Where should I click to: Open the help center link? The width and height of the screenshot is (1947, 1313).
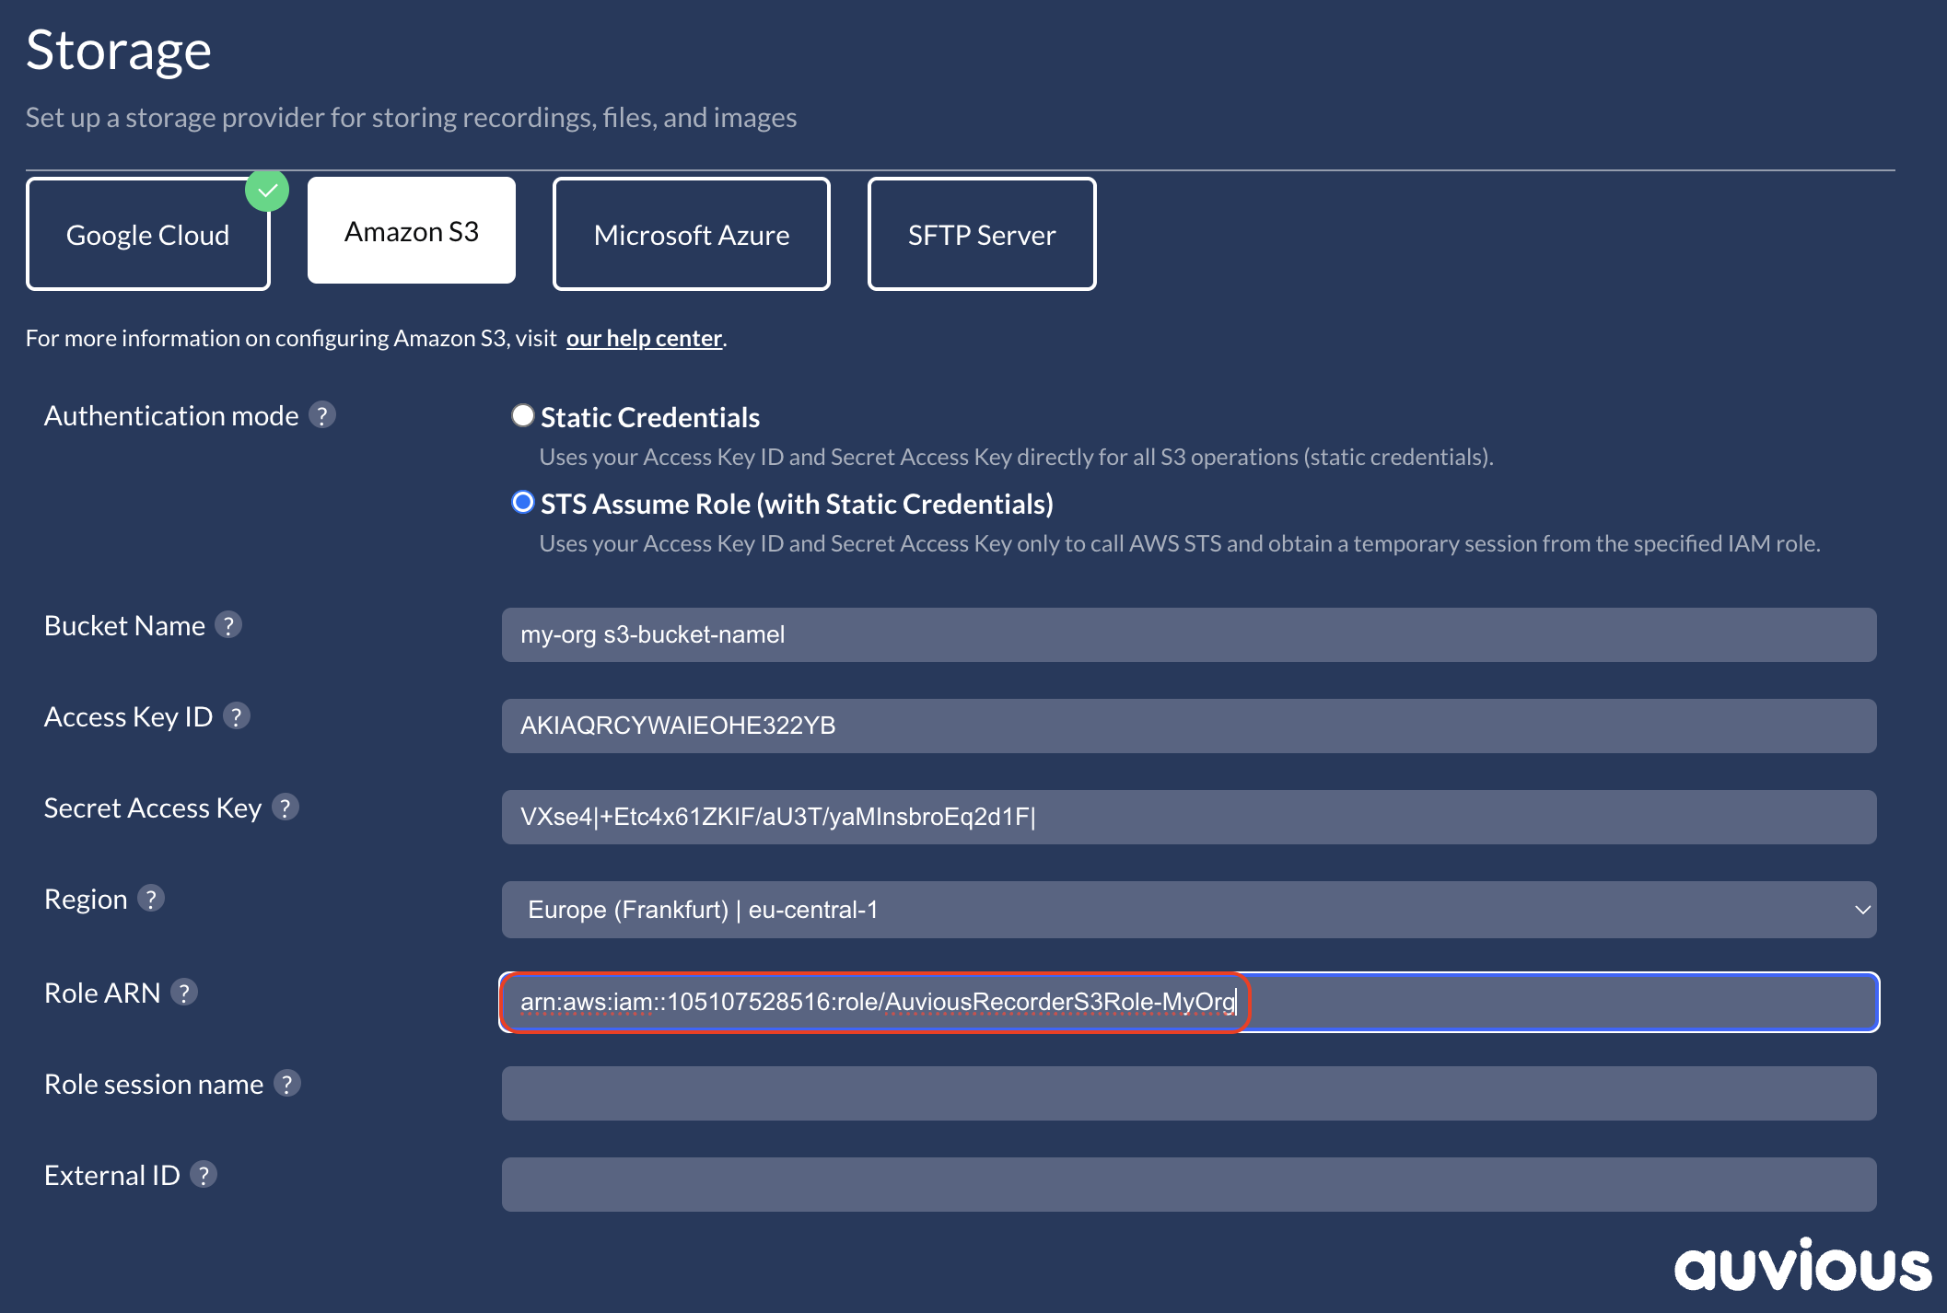[644, 339]
